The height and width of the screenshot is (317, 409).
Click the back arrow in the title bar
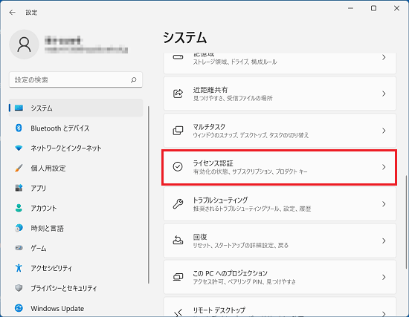click(x=12, y=12)
